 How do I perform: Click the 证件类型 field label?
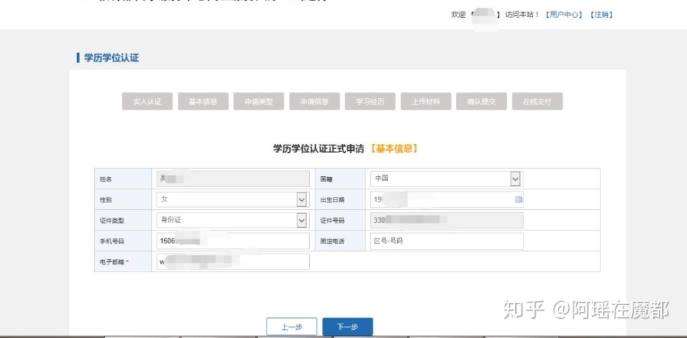point(112,221)
